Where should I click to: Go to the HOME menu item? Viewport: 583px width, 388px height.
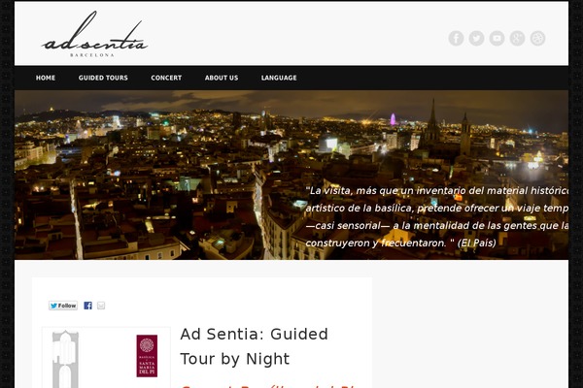46,78
